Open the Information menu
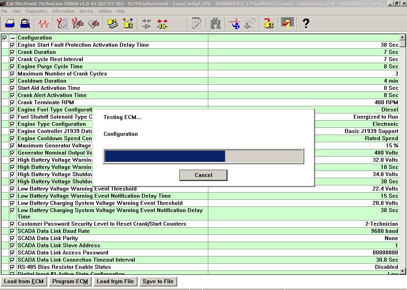 63,11
